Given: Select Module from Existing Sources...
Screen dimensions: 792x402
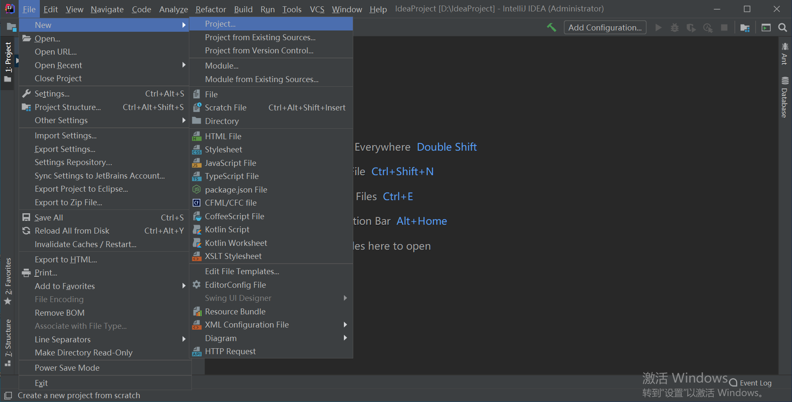Looking at the screenshot, I should point(271,79).
